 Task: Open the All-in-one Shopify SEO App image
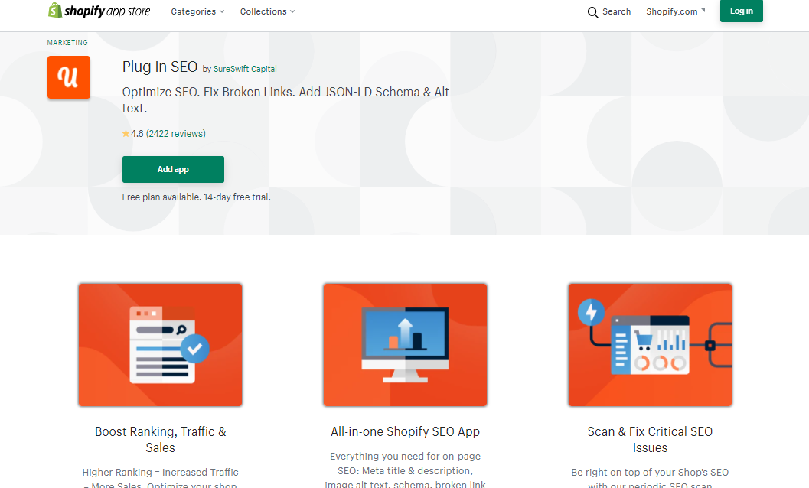click(405, 345)
